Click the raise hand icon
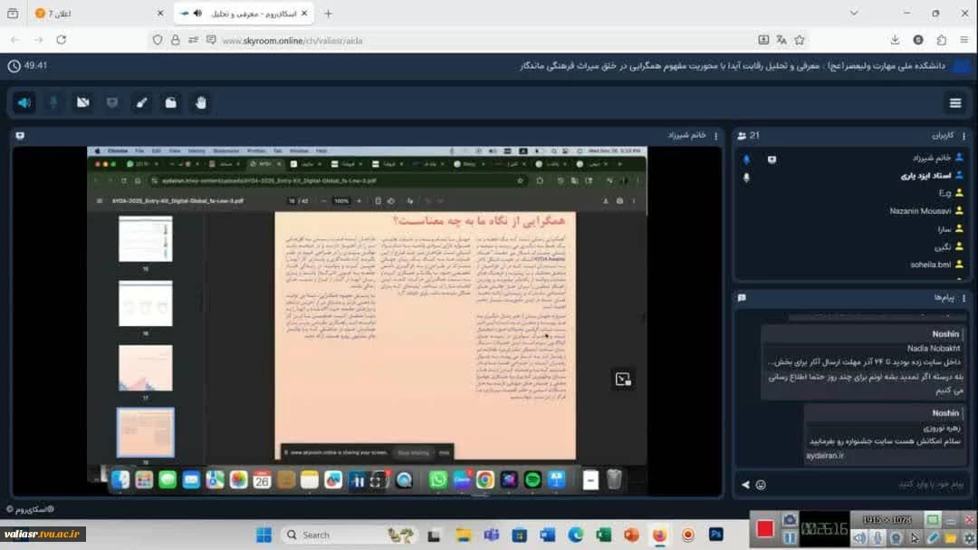The image size is (978, 550). pos(200,102)
